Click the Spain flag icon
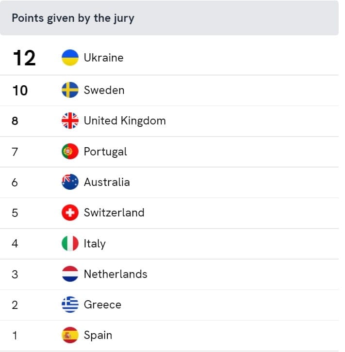This screenshot has height=352, width=345. tap(70, 335)
